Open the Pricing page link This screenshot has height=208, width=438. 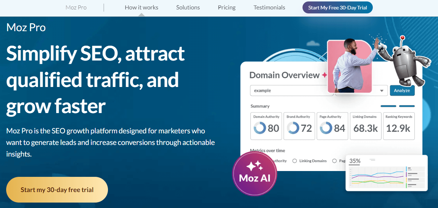point(227,7)
